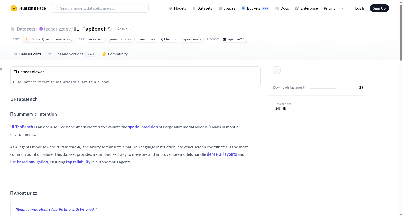
Task: Select the tap-accuracy tag
Action: 191,39
